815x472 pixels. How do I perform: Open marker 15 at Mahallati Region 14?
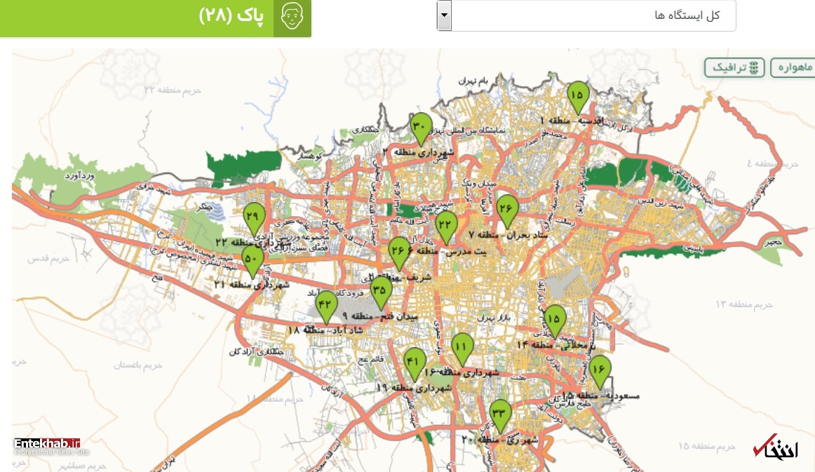tap(555, 321)
